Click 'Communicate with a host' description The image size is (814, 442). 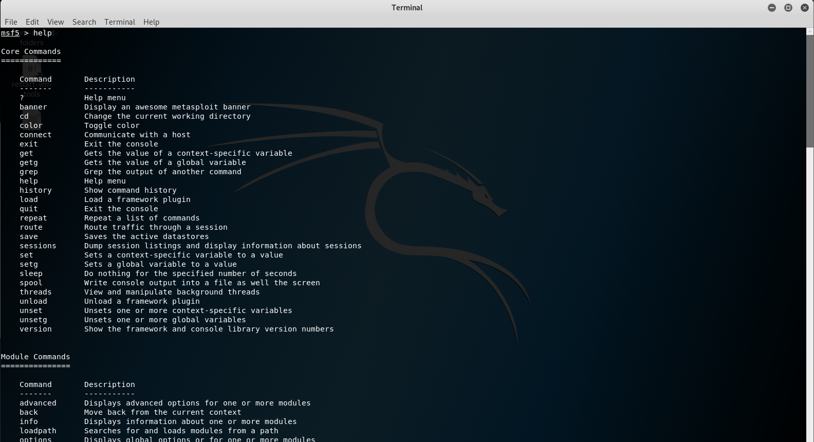coord(137,135)
